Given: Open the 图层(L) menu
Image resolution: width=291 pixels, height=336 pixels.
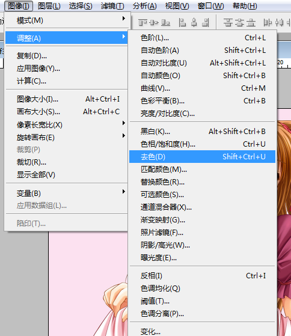Looking at the screenshot, I should [49, 6].
